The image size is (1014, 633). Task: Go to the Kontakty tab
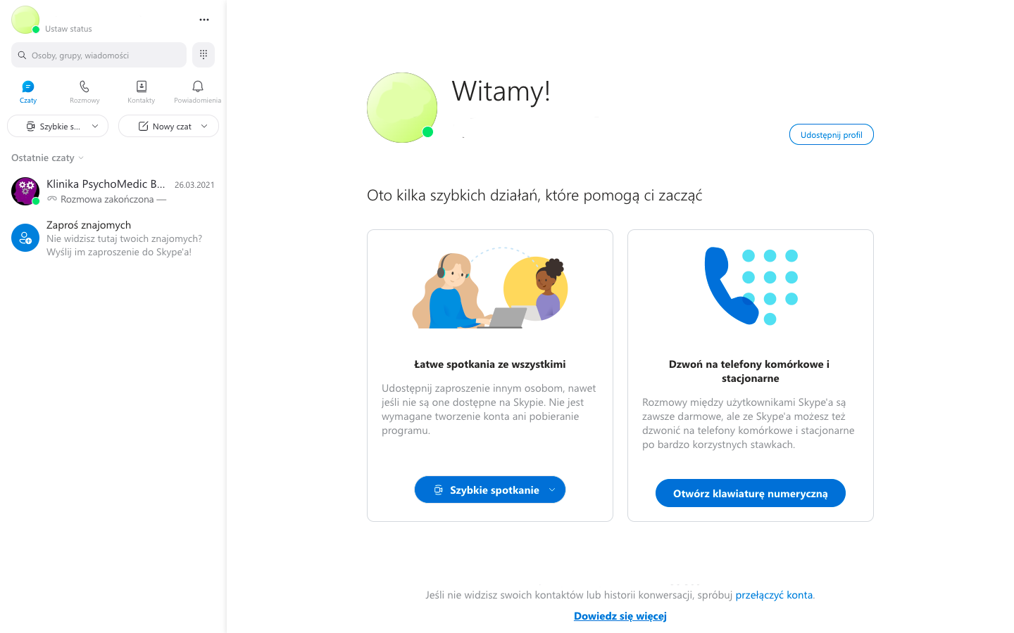(142, 91)
